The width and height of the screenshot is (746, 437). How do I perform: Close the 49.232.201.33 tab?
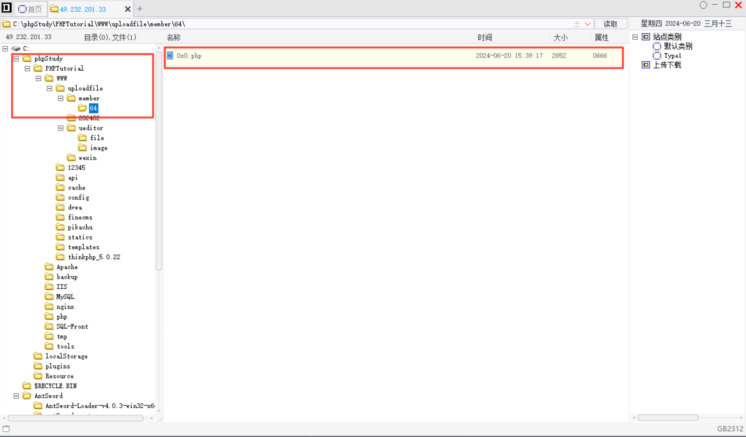(x=127, y=9)
